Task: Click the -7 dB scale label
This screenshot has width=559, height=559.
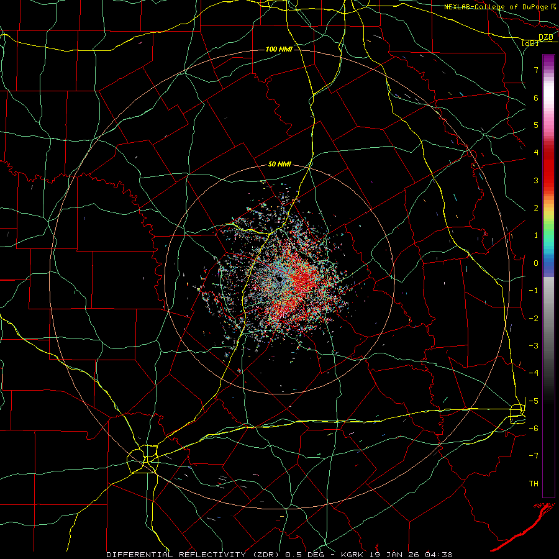Action: point(534,456)
